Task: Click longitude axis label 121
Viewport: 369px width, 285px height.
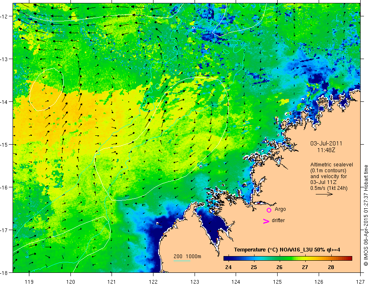Action: pos(112,282)
